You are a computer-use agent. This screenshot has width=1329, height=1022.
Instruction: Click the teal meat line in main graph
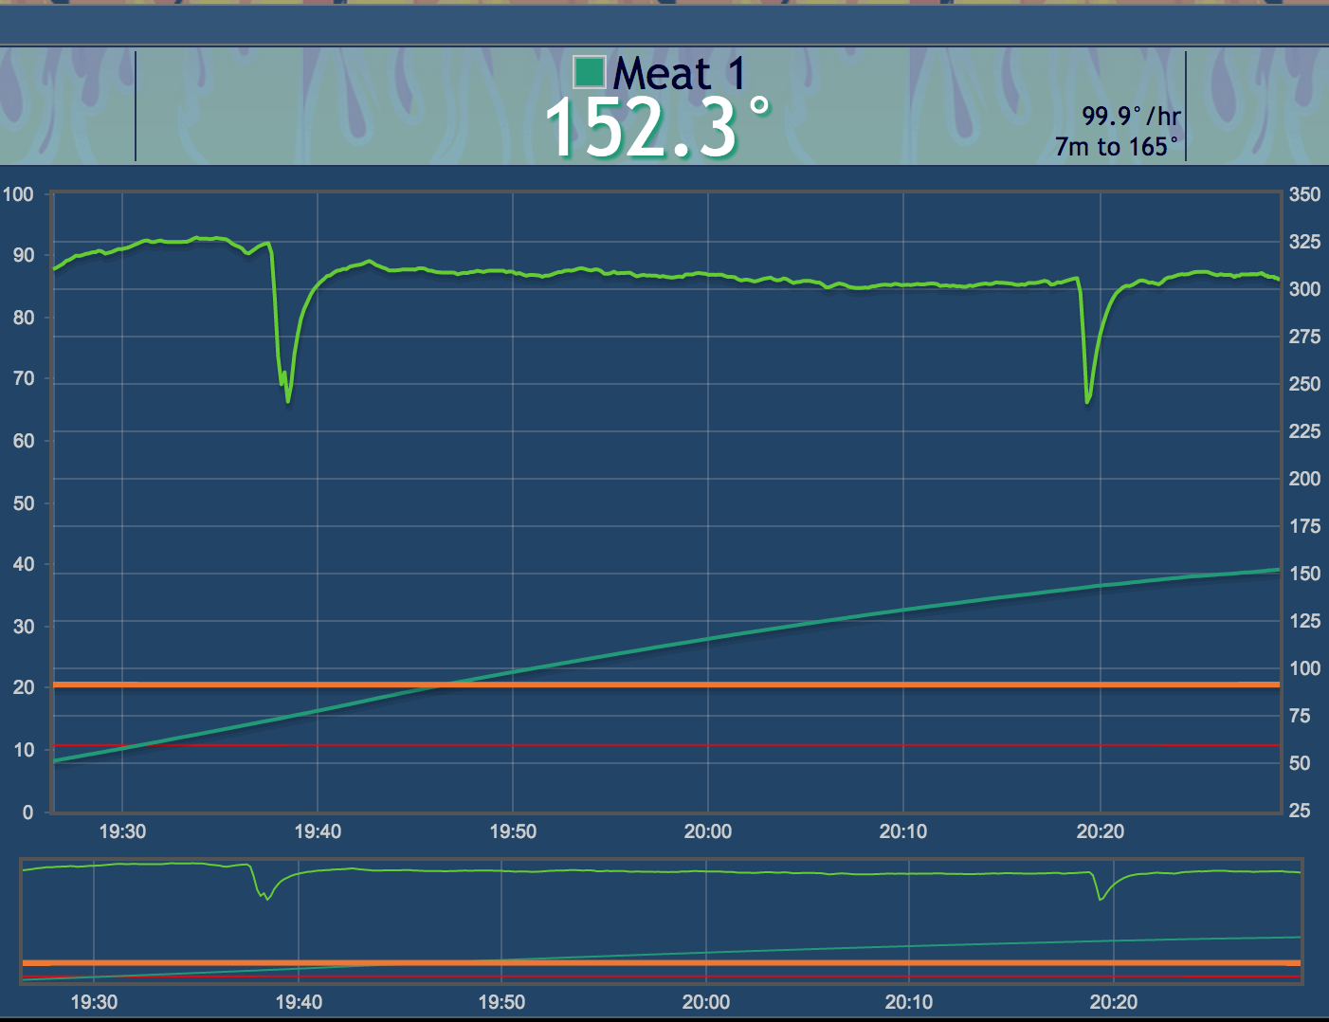pos(710,639)
